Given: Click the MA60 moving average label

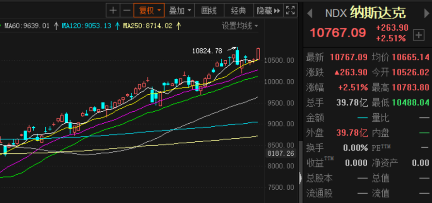Looking at the screenshot, I should [x=27, y=26].
